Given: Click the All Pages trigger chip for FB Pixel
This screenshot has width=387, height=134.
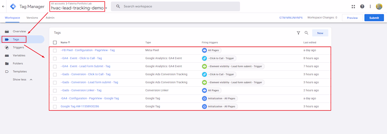Looking at the screenshot, I should coord(211,50).
